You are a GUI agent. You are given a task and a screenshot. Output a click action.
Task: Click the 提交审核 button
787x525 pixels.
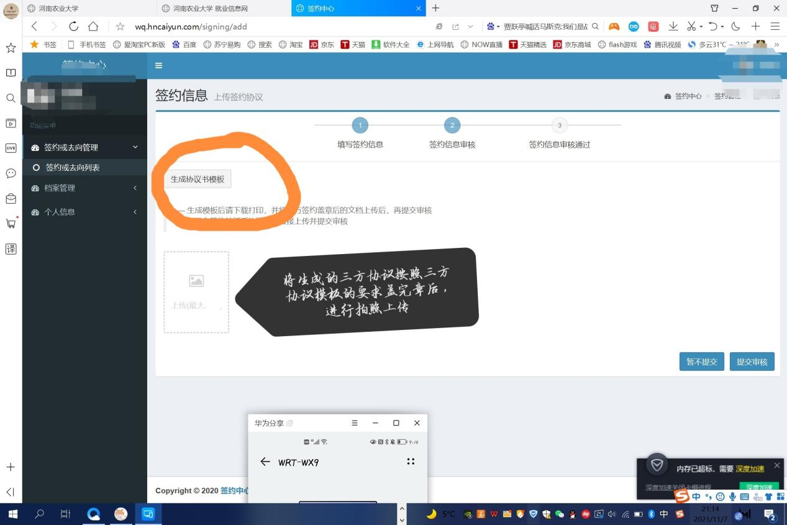click(752, 362)
